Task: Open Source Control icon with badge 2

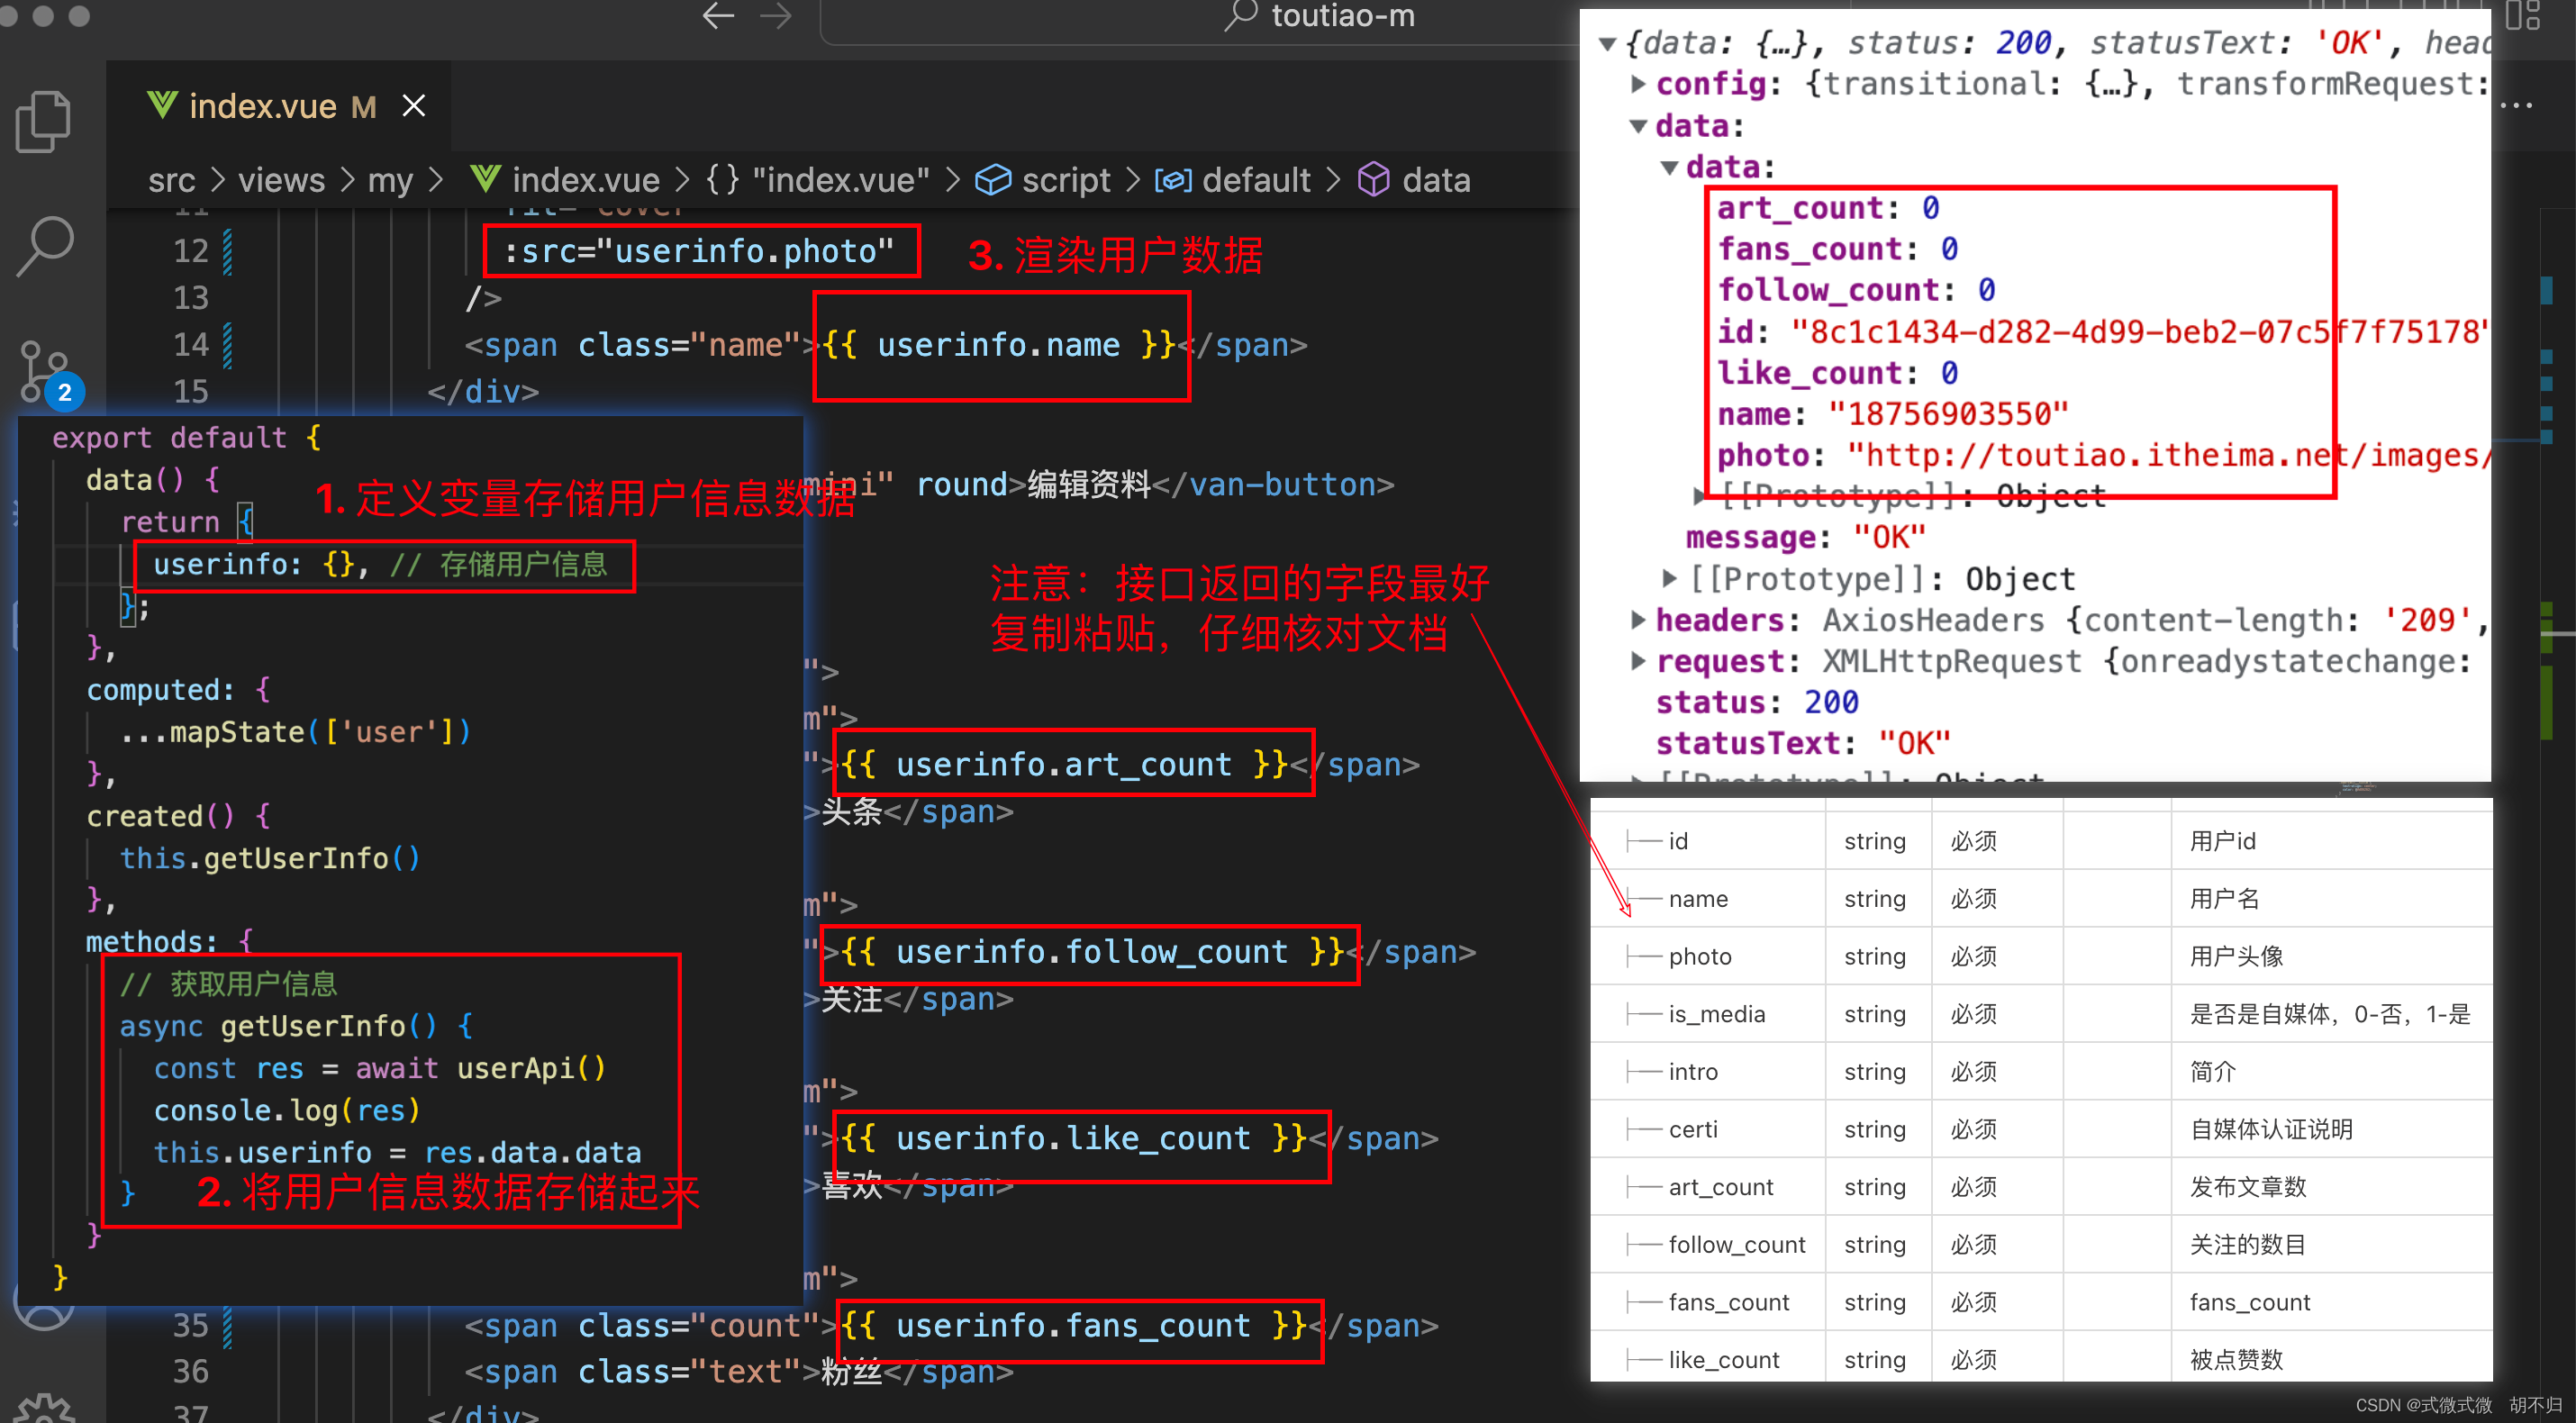Action: [44, 372]
